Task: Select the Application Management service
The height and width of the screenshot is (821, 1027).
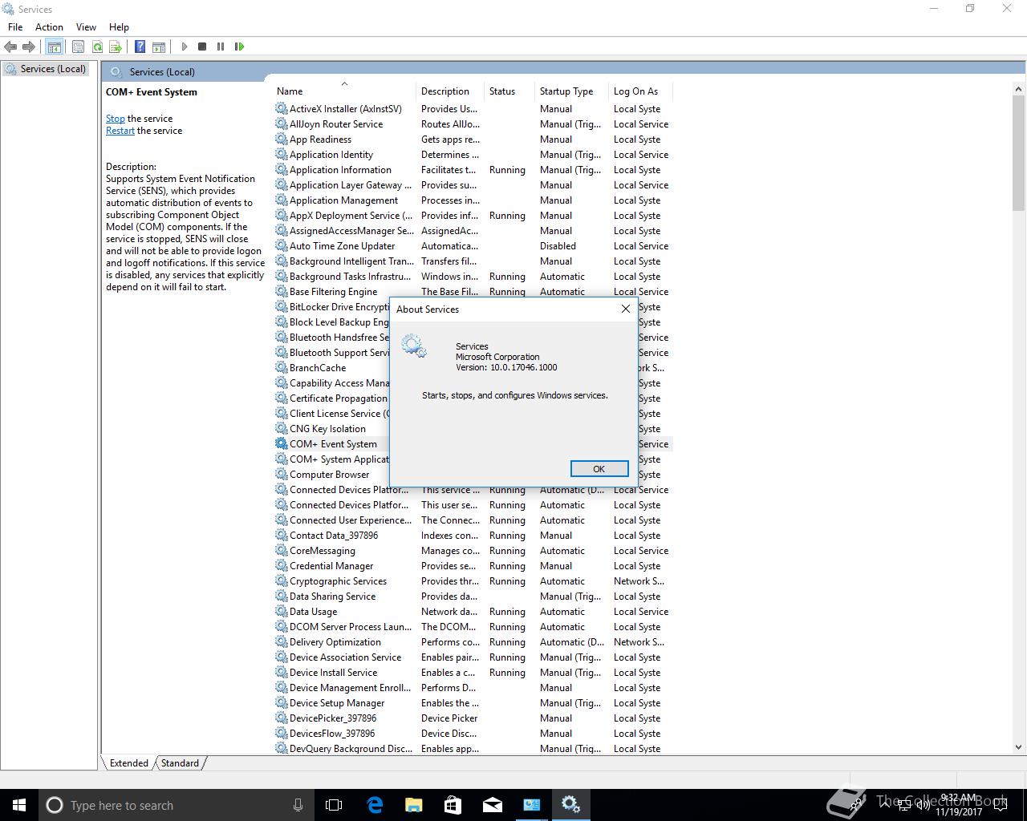Action: point(473,200)
